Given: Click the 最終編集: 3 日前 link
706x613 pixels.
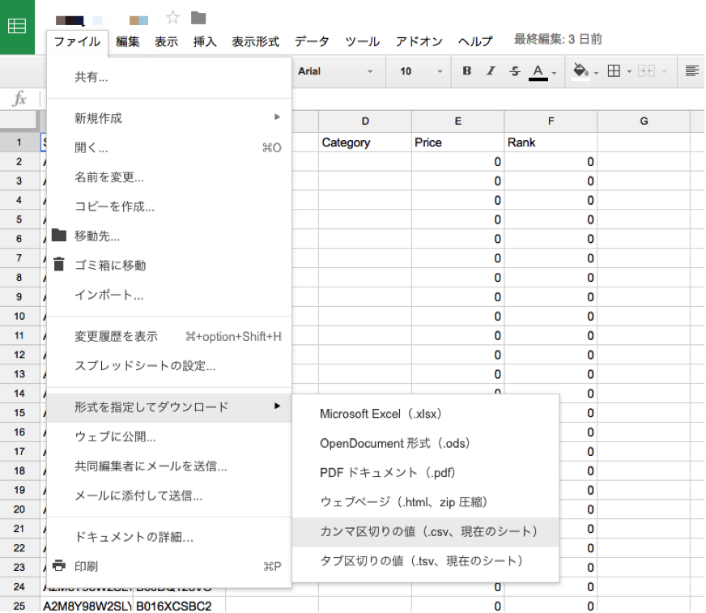Looking at the screenshot, I should [x=558, y=39].
